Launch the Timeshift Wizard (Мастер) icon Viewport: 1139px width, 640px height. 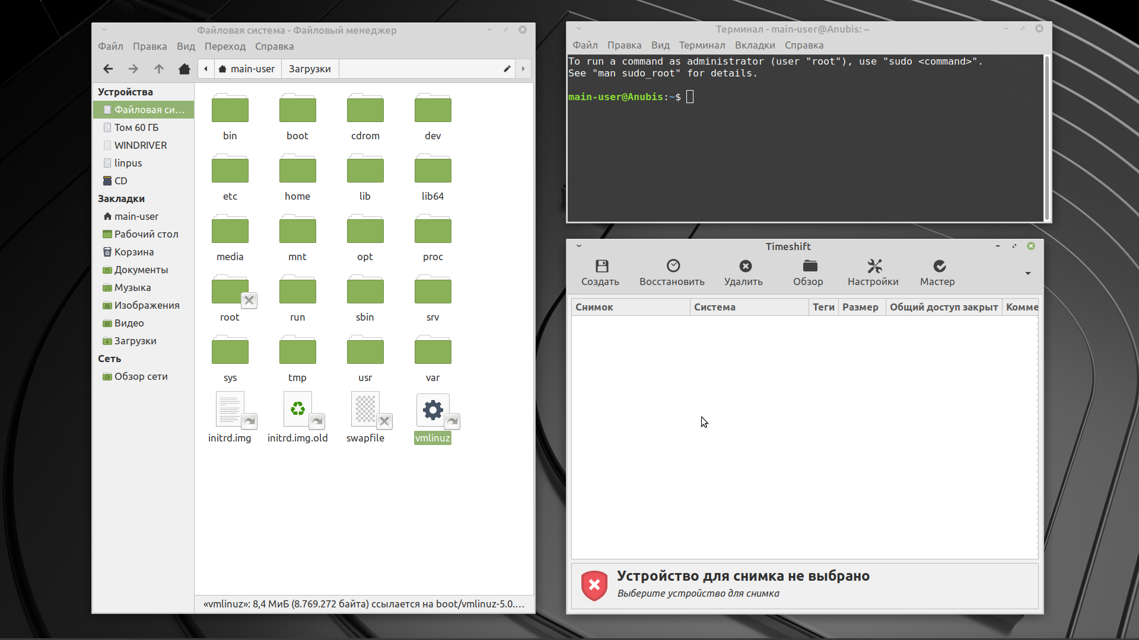[939, 266]
